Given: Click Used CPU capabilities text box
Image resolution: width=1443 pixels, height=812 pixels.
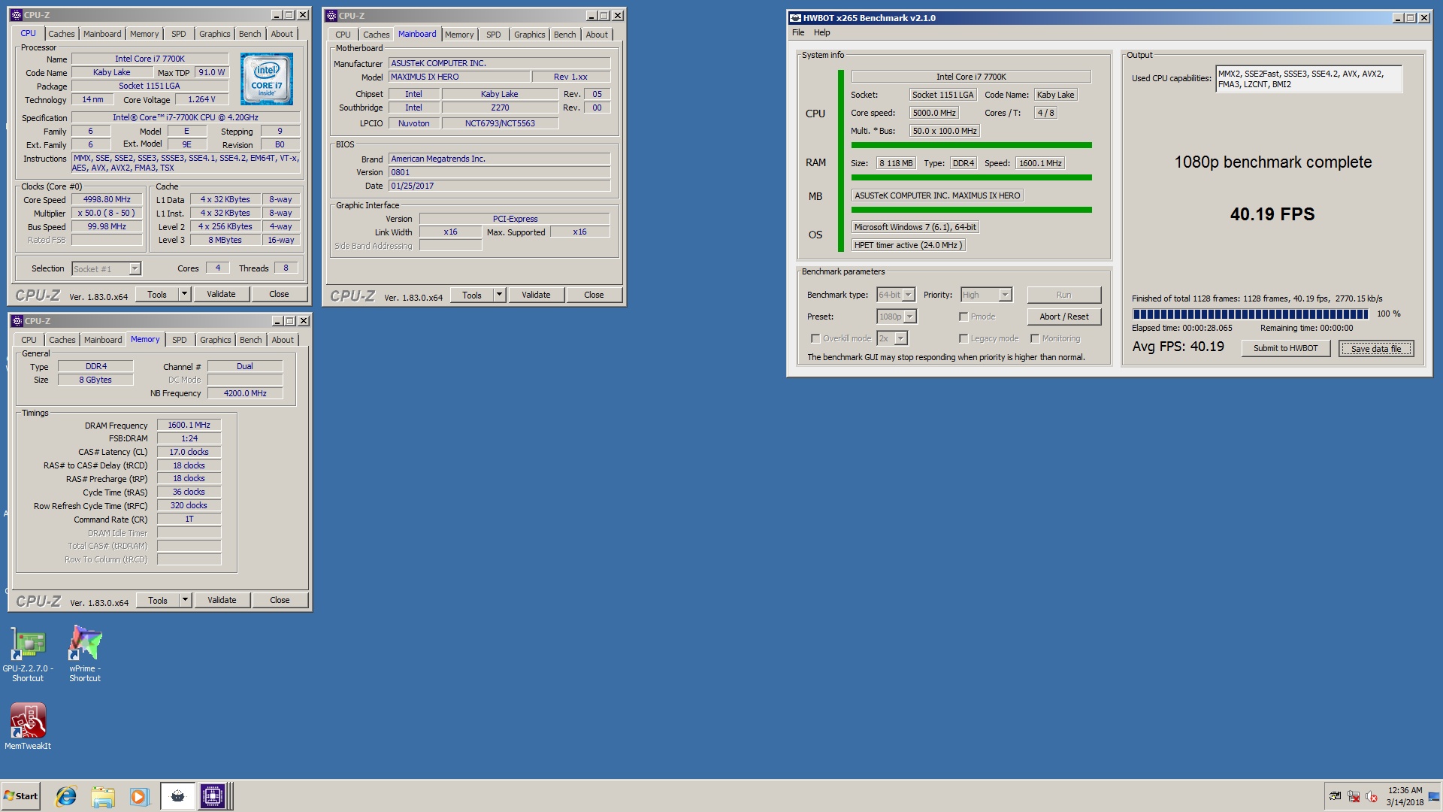Looking at the screenshot, I should tap(1308, 79).
